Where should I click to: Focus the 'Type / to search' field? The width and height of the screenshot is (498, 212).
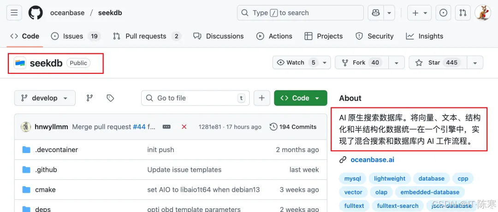coord(300,13)
